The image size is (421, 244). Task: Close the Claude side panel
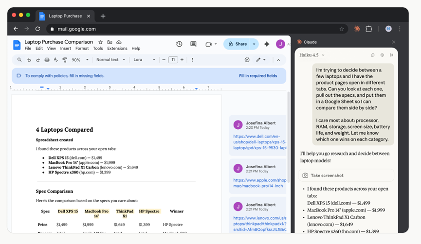point(394,42)
